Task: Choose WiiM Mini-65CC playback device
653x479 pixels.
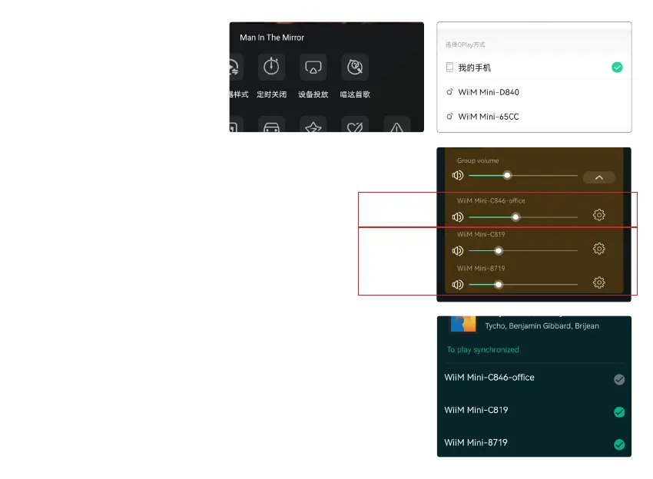Action: (534, 117)
